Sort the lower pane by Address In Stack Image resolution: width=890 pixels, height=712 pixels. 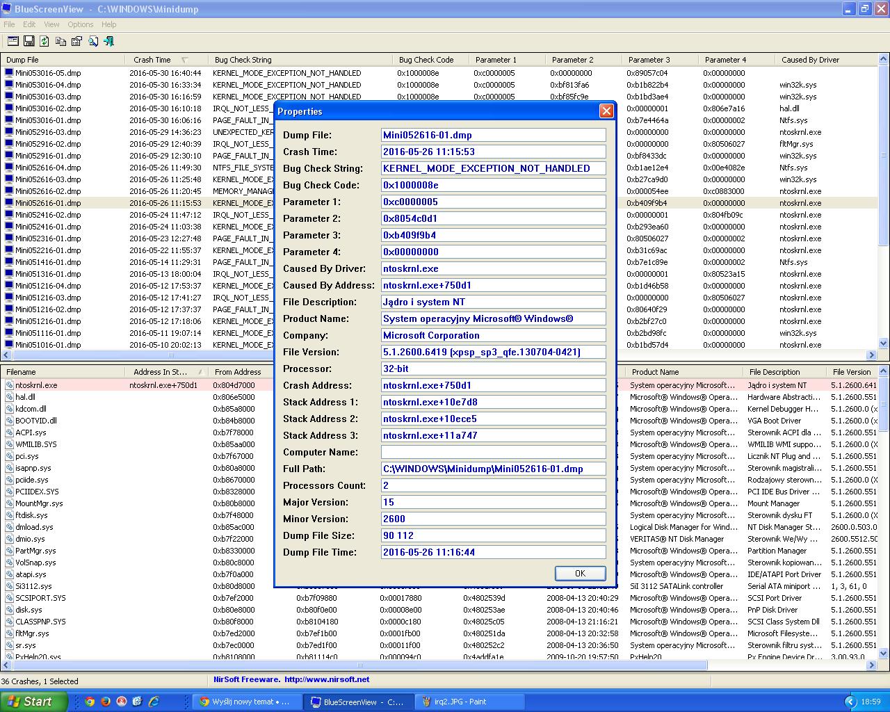(x=161, y=372)
